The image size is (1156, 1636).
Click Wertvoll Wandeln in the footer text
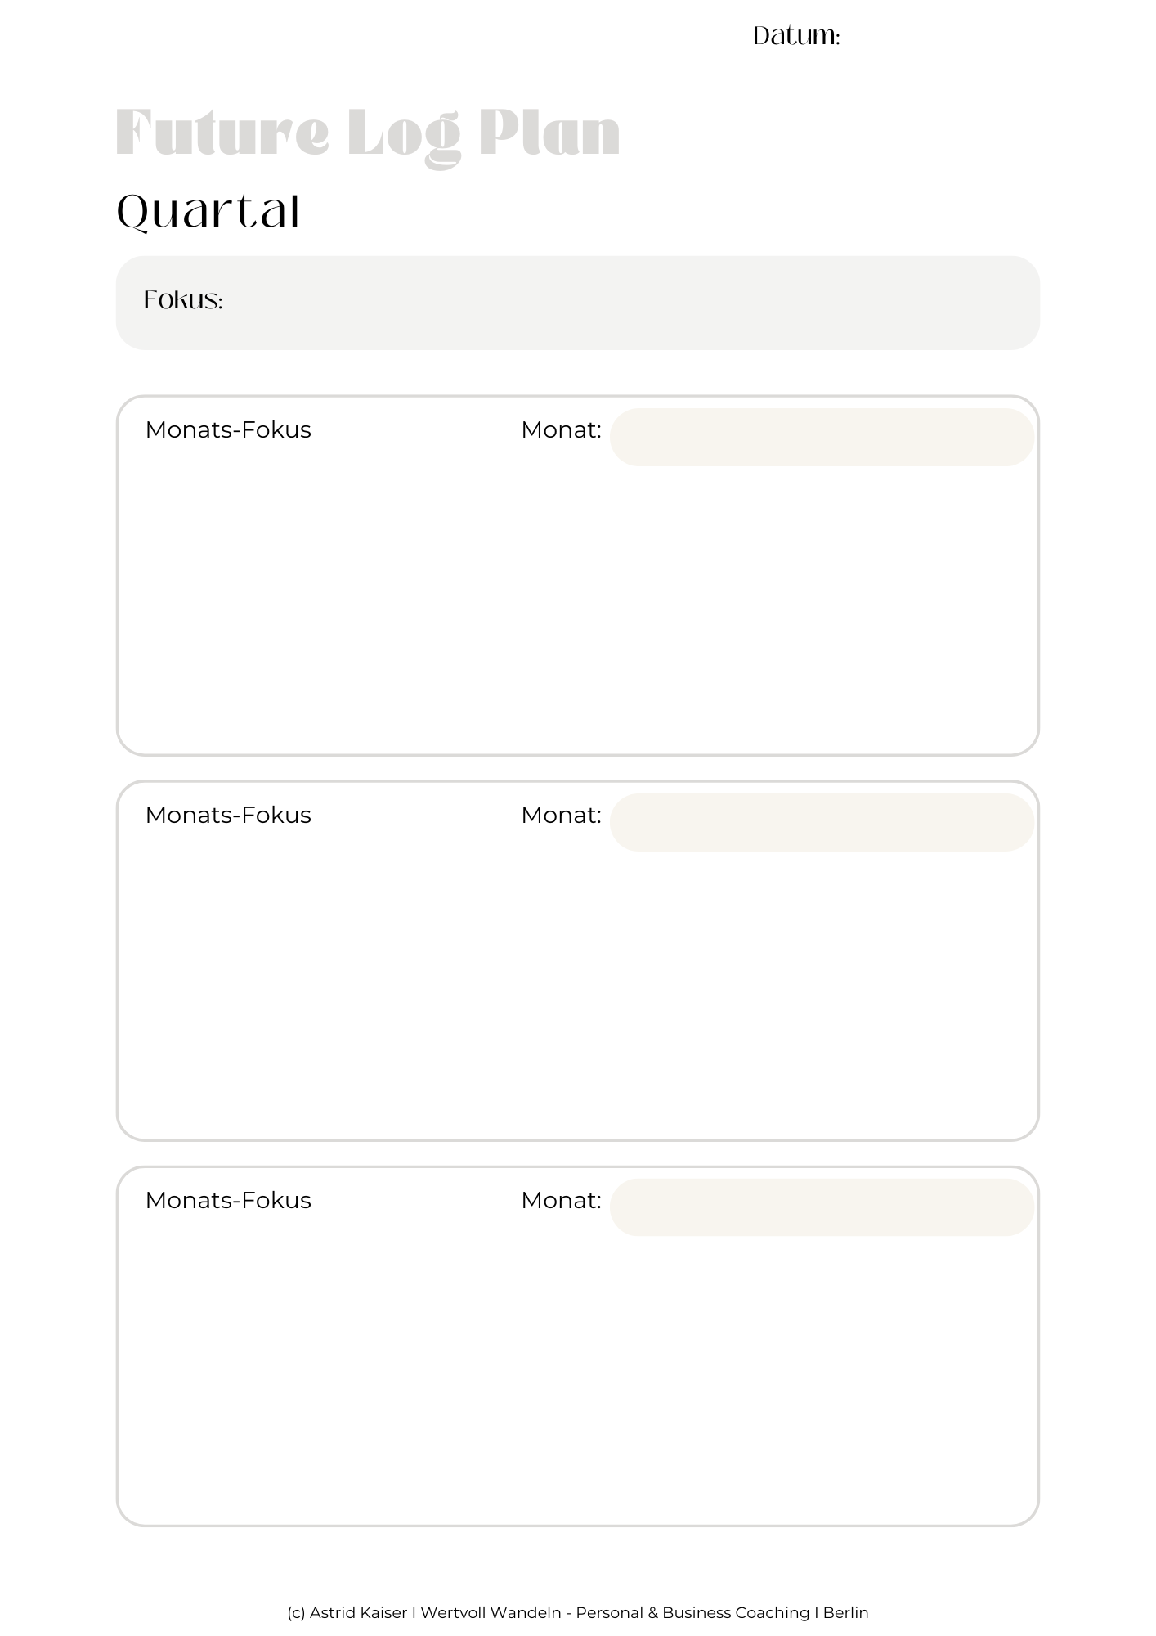point(491,1612)
